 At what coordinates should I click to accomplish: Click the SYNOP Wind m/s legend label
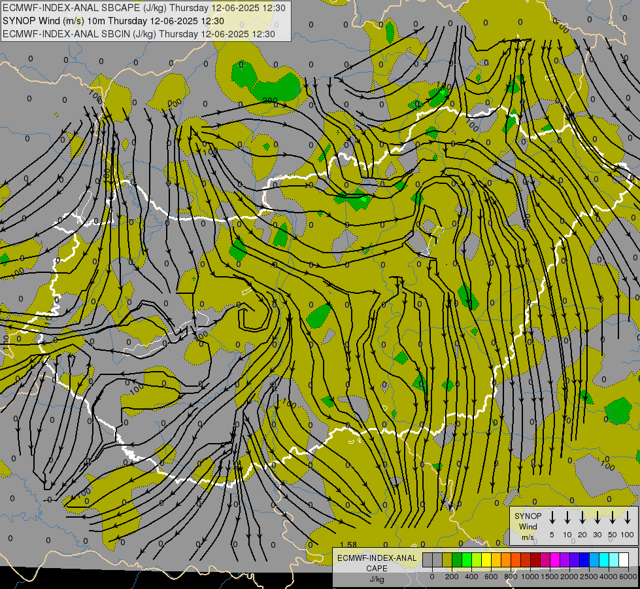pyautogui.click(x=528, y=527)
